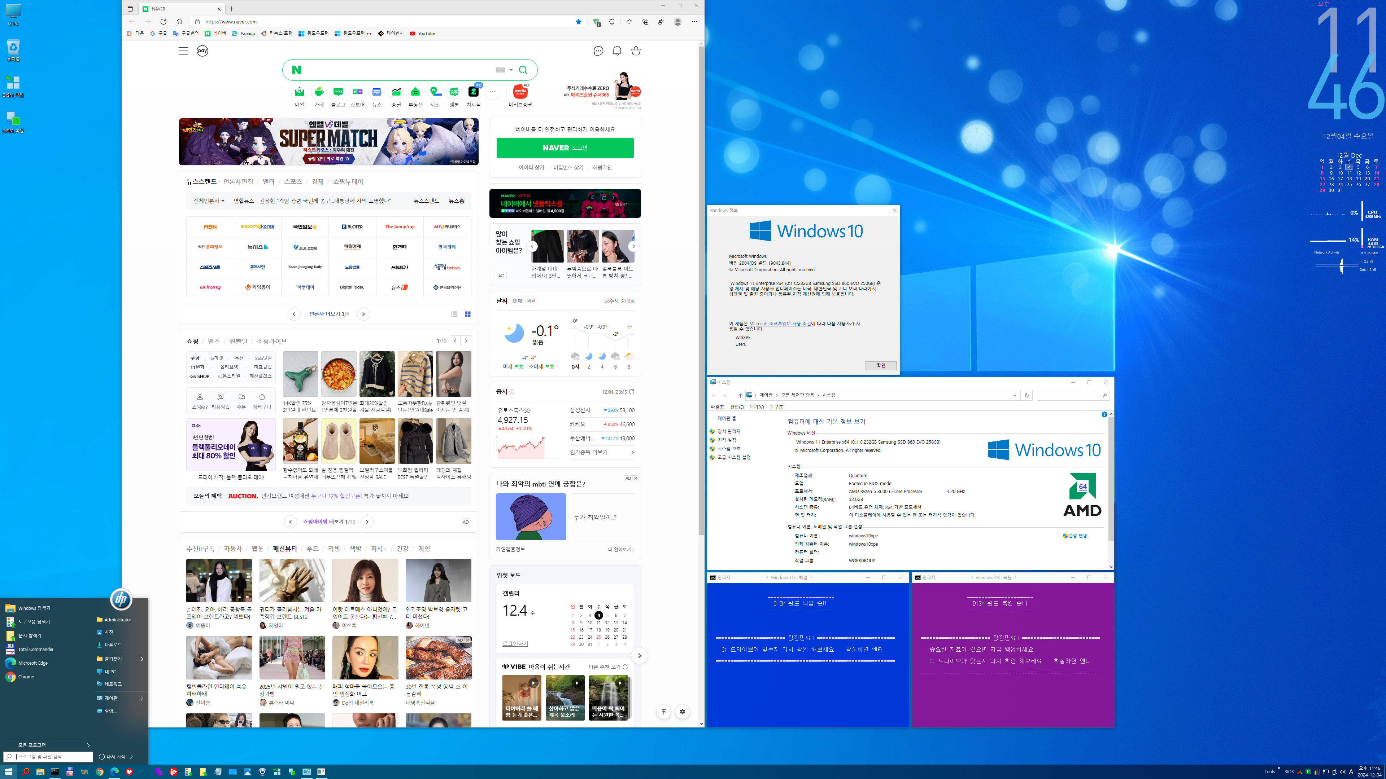
Task: Open 파일(F) menu in 시스템 window
Action: click(717, 407)
